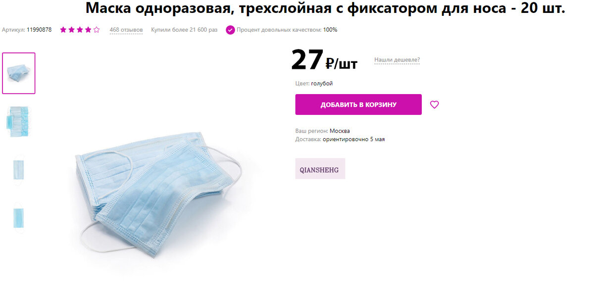Viewport: 594px width, 301px height.
Task: Click the pink checkmark quality badge
Action: click(x=230, y=30)
